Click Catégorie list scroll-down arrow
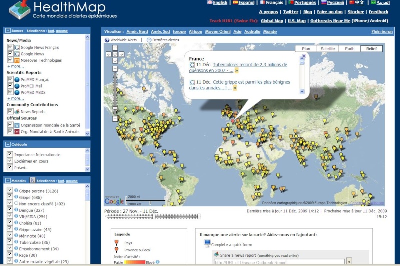Screen dimensions: 400x266 [87, 169]
